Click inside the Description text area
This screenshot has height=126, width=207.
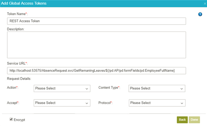click(96, 45)
